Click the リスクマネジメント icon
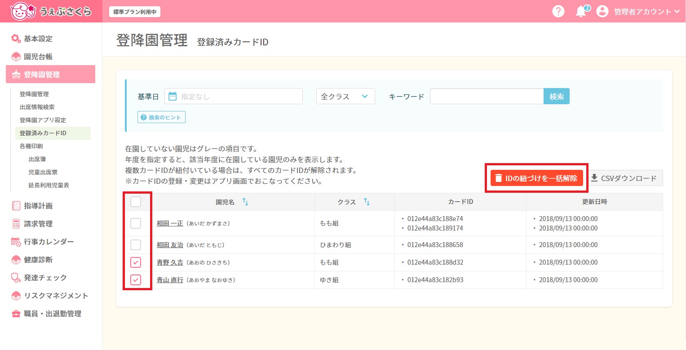 tap(16, 296)
